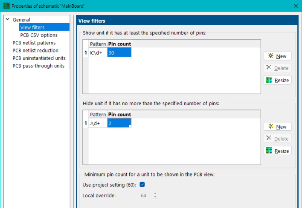The width and height of the screenshot is (302, 208).
Task: Increase Local override value with up arrow
Action: click(x=155, y=194)
